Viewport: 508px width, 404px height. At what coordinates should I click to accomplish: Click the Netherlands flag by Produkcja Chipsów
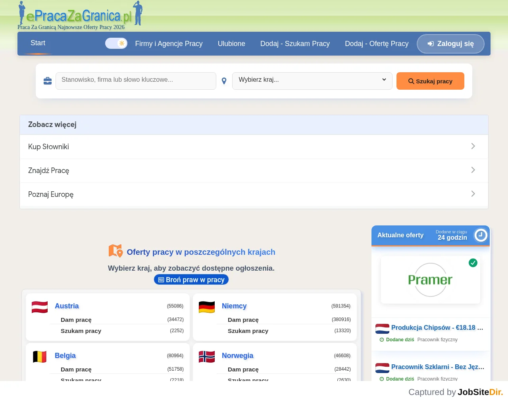tap(382, 329)
